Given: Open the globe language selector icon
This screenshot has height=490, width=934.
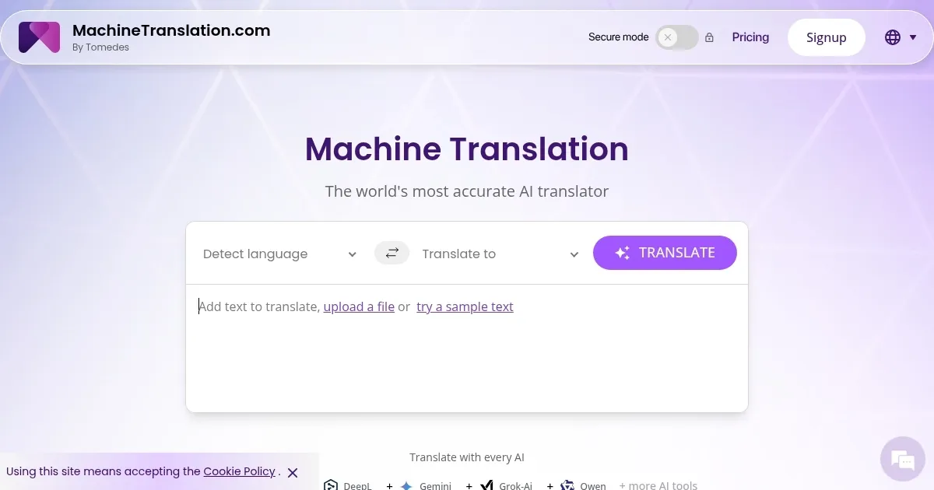Looking at the screenshot, I should coord(892,37).
